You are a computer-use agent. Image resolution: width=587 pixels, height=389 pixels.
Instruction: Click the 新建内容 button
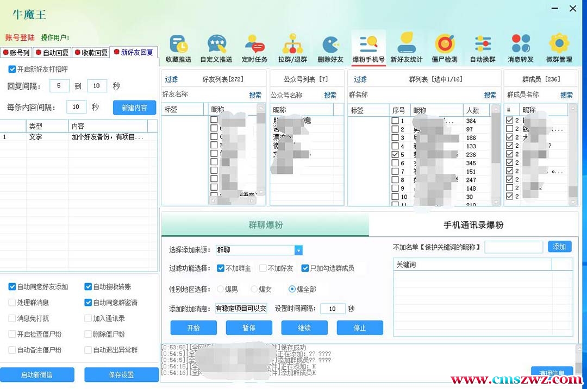[134, 108]
